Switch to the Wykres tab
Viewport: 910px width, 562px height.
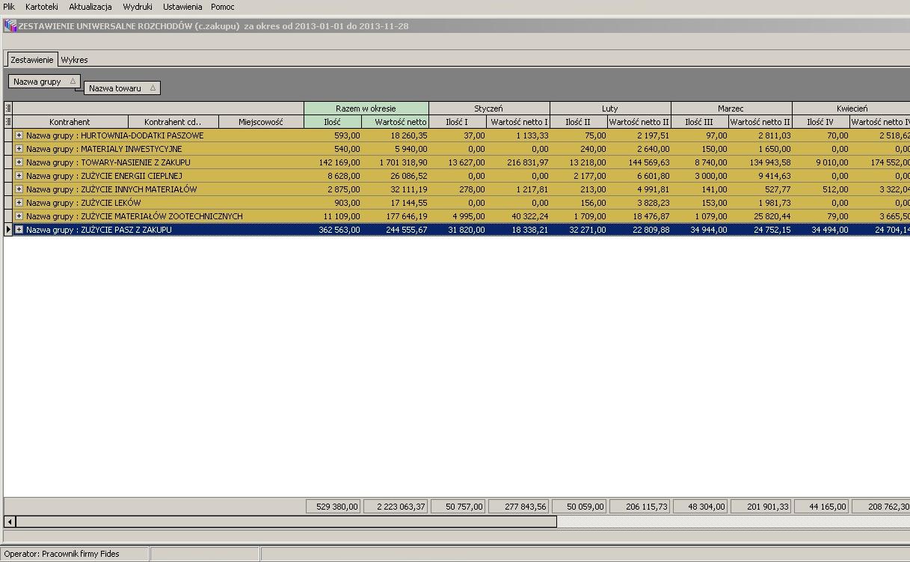coord(74,60)
